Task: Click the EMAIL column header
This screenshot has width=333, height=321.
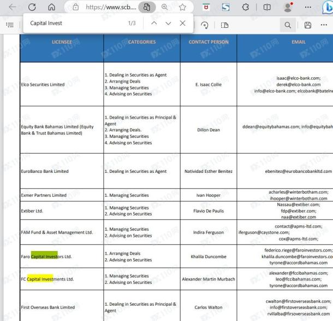Action: click(x=299, y=42)
